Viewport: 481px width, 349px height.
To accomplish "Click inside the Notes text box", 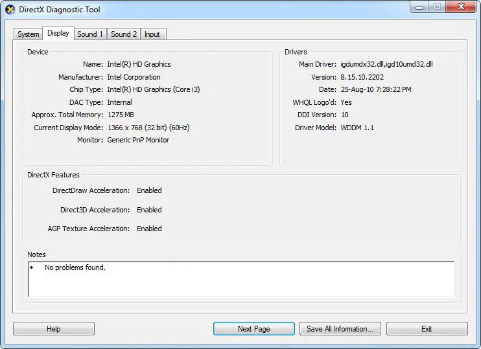I will pos(241,279).
